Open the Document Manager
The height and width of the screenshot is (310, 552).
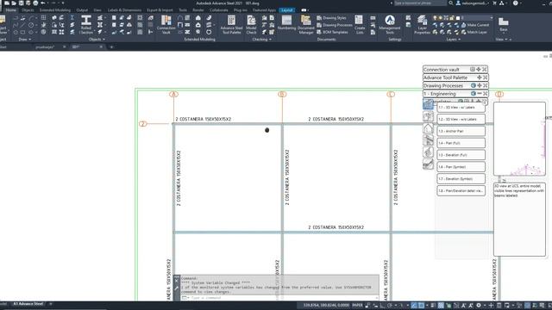tap(306, 25)
